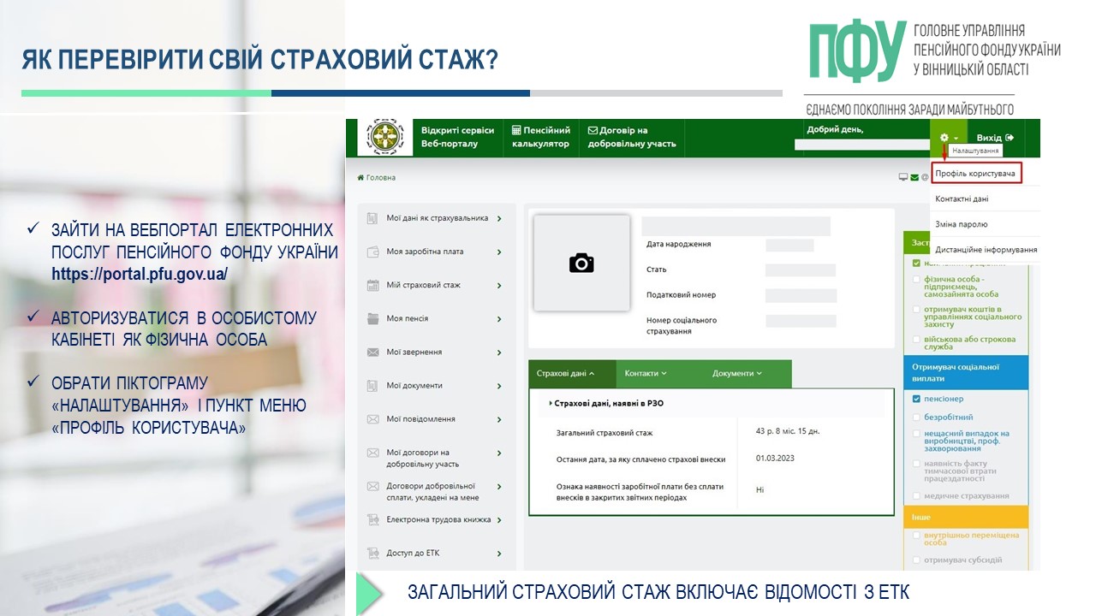Image resolution: width=1096 pixels, height=616 pixels.
Task: Open «Електронна трудова книжка» scroll icon
Action: [373, 519]
